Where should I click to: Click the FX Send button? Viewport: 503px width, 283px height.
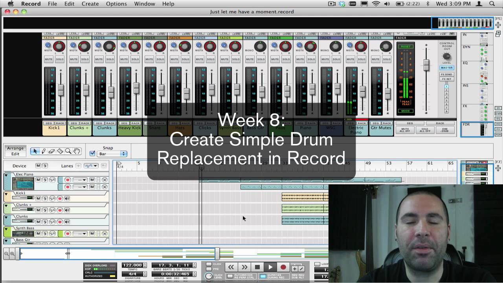[x=446, y=74]
